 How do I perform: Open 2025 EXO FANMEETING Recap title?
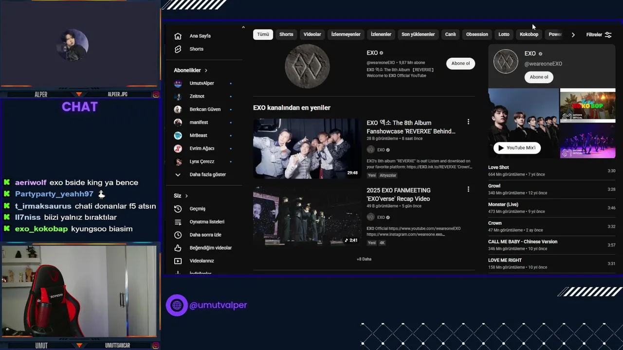tap(399, 194)
